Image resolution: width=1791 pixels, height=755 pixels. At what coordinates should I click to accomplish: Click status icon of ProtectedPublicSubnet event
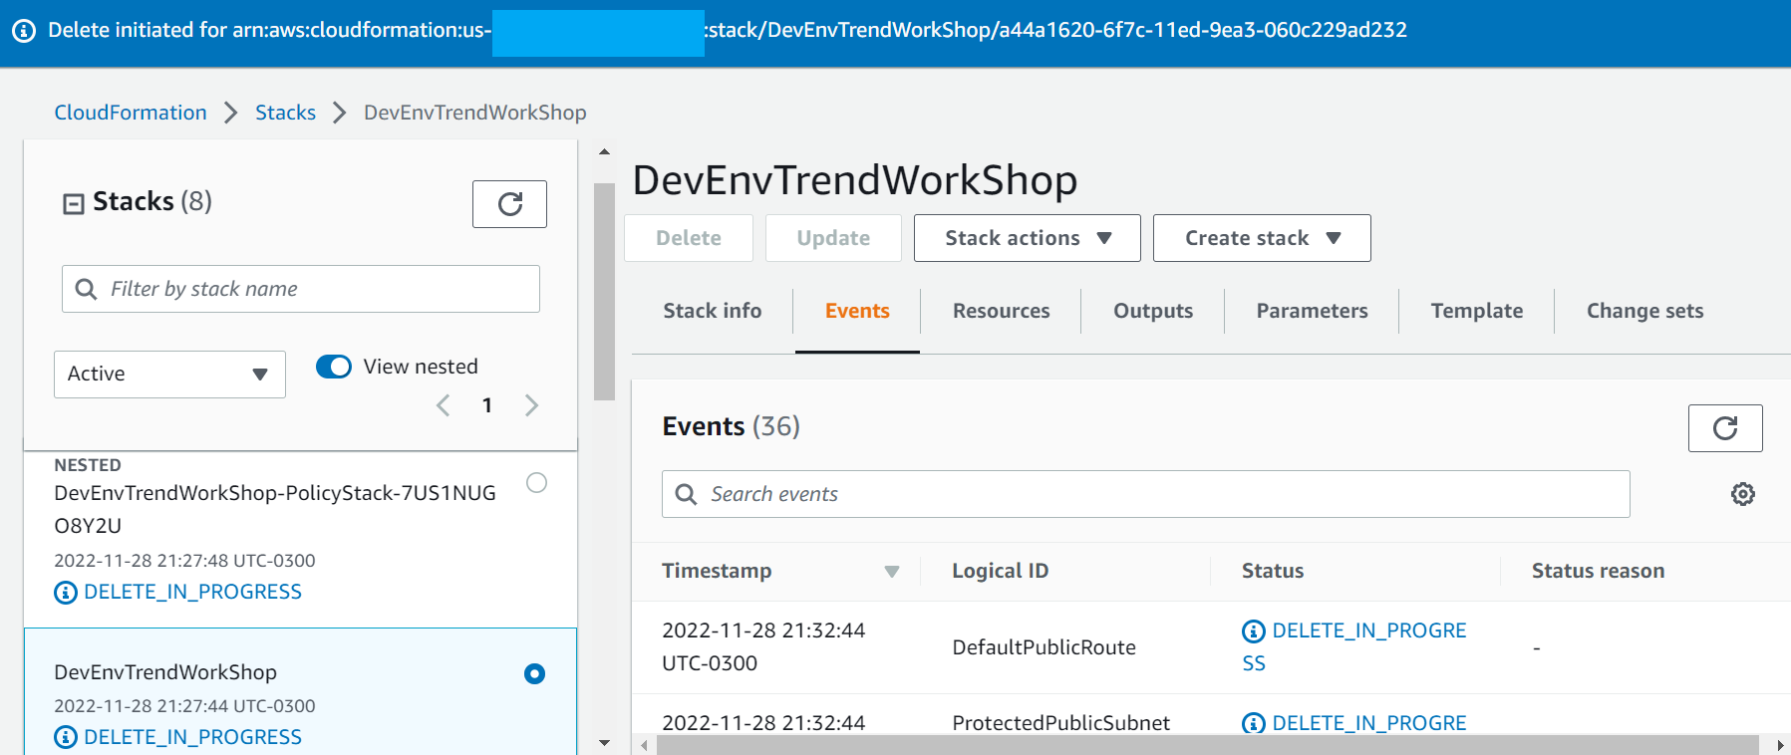coord(1254,724)
